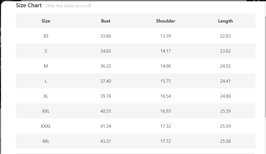Click the 15.75 shoulder measurement
The height and width of the screenshot is (154, 266).
pyautogui.click(x=165, y=81)
